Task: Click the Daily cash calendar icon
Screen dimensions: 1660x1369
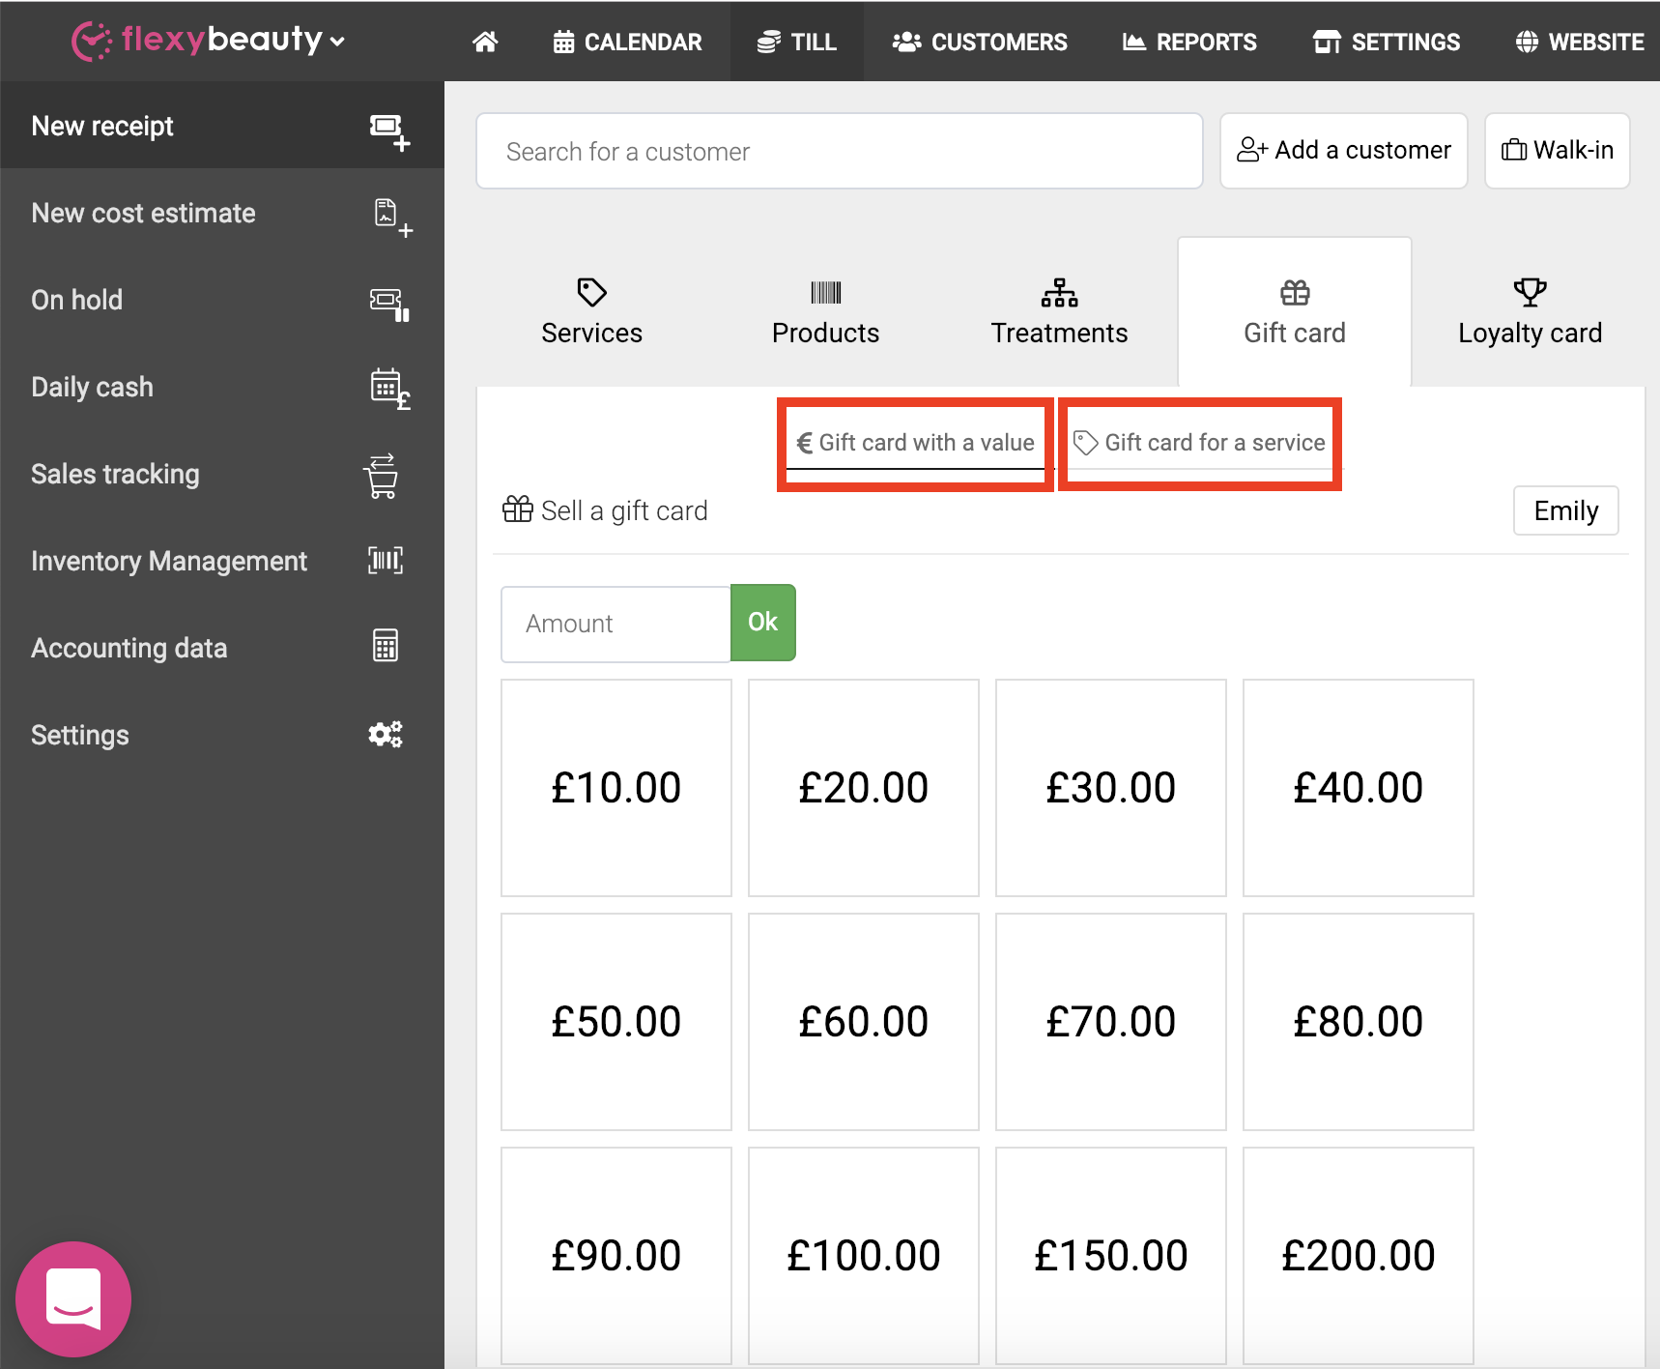Action: pyautogui.click(x=389, y=389)
